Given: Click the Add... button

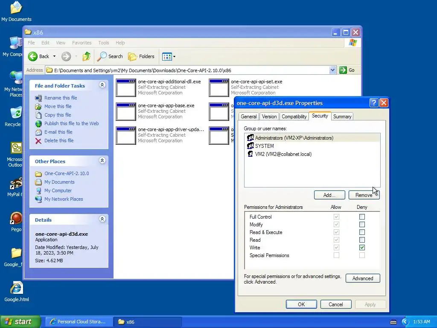Looking at the screenshot, I should tap(329, 195).
